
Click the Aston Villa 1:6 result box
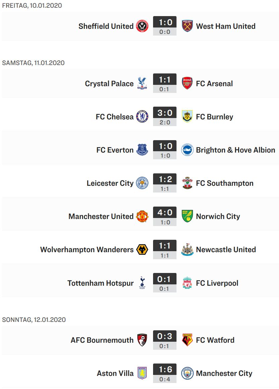pyautogui.click(x=165, y=373)
